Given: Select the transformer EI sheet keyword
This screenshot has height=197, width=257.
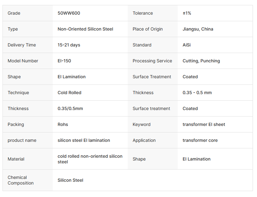Looking at the screenshot, I should pos(204,124).
